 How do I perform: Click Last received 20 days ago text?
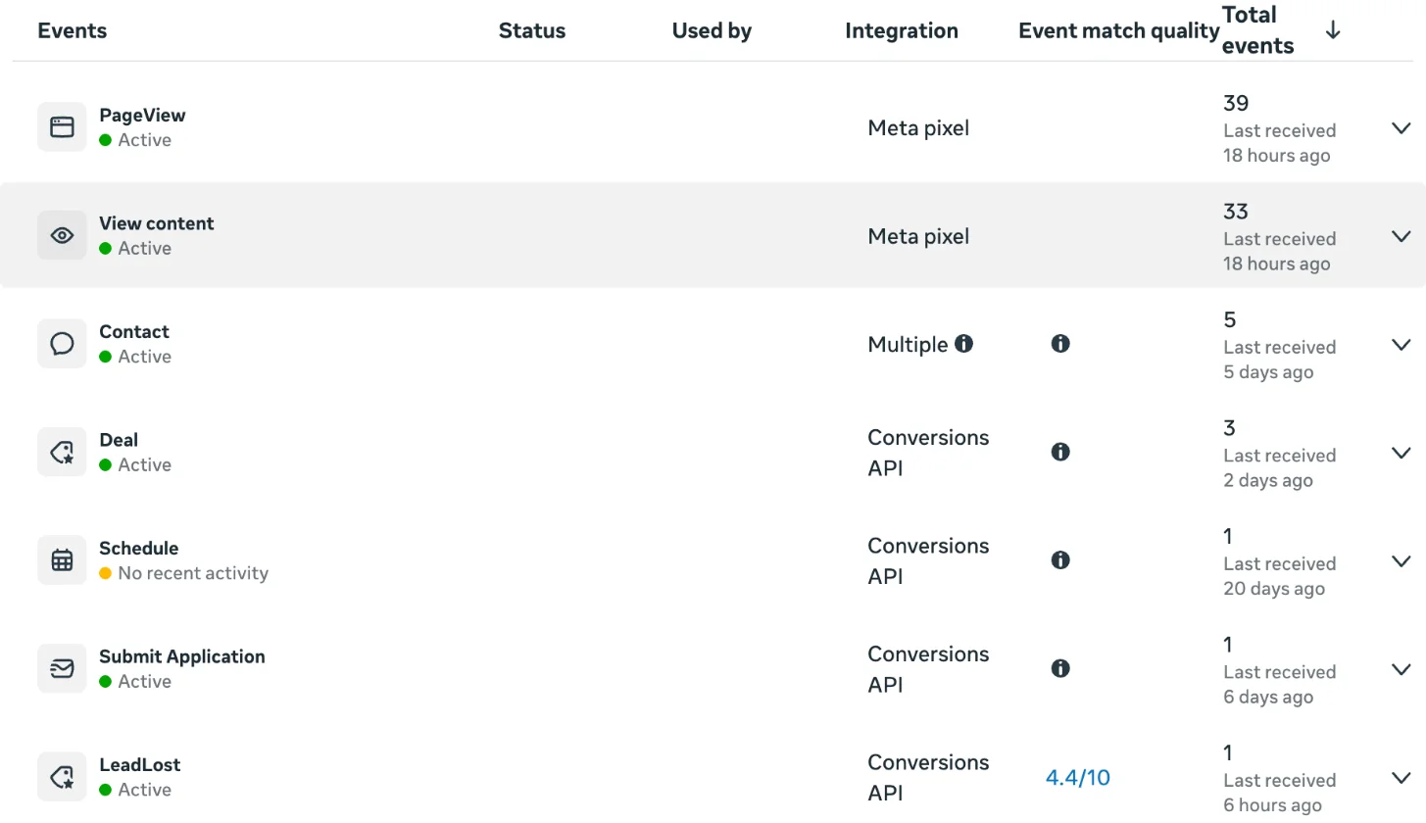[x=1280, y=576]
